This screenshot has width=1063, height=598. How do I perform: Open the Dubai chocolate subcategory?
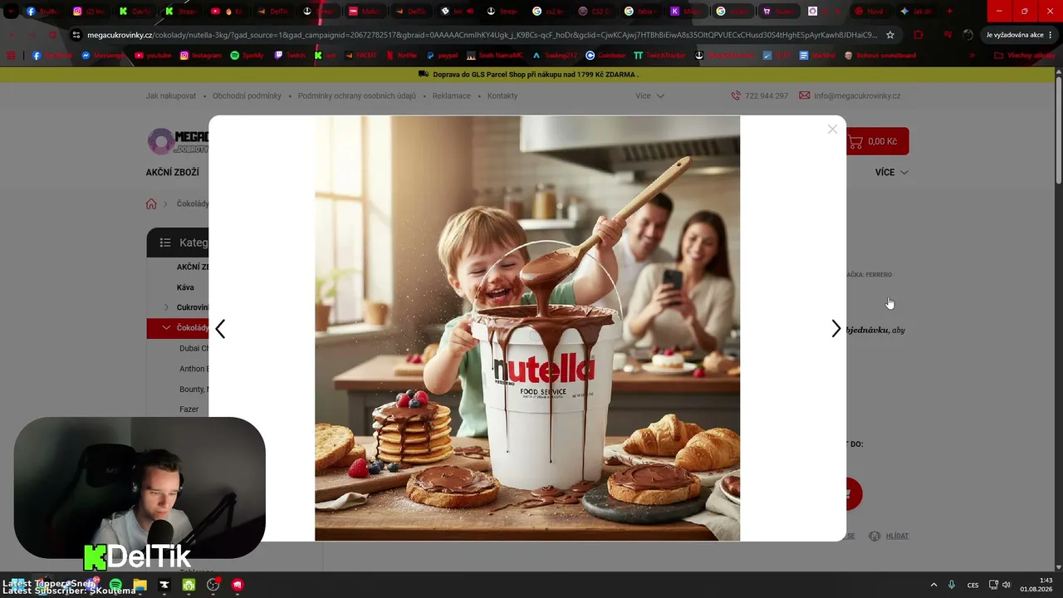pos(194,348)
